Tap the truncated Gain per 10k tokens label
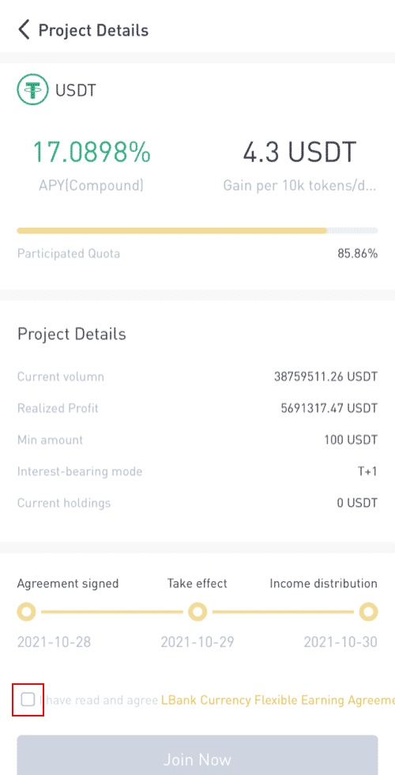395x775 pixels. [300, 185]
